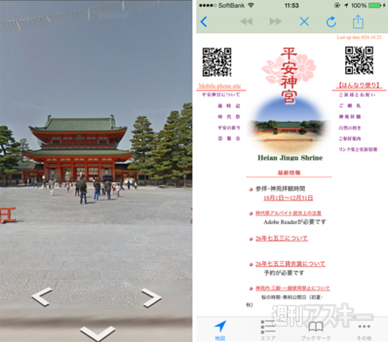Tap the Heian Jingu Shrine title text
The height and width of the screenshot is (342, 388).
tap(290, 158)
